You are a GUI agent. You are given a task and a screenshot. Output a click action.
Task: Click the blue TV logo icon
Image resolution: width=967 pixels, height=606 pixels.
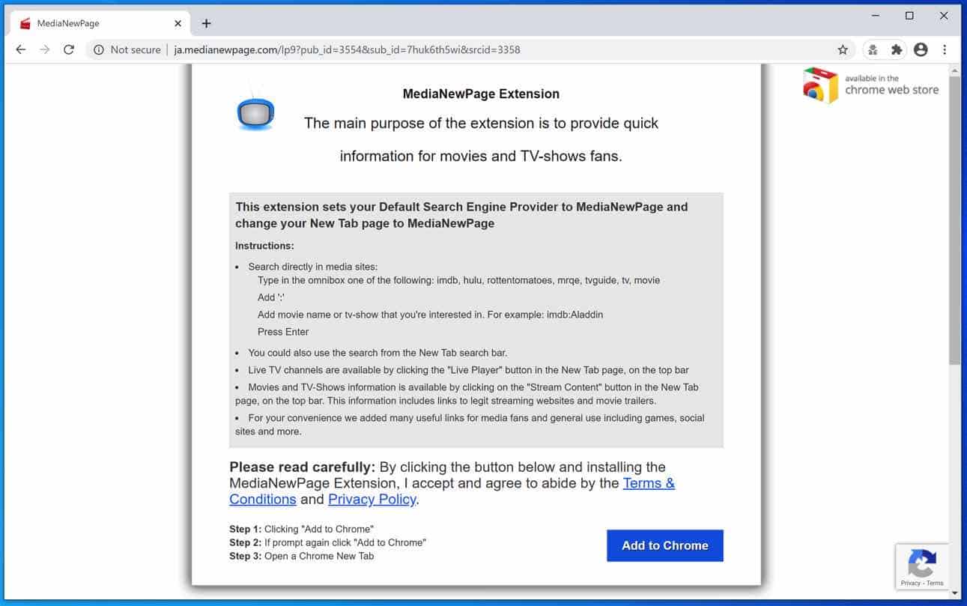point(255,113)
